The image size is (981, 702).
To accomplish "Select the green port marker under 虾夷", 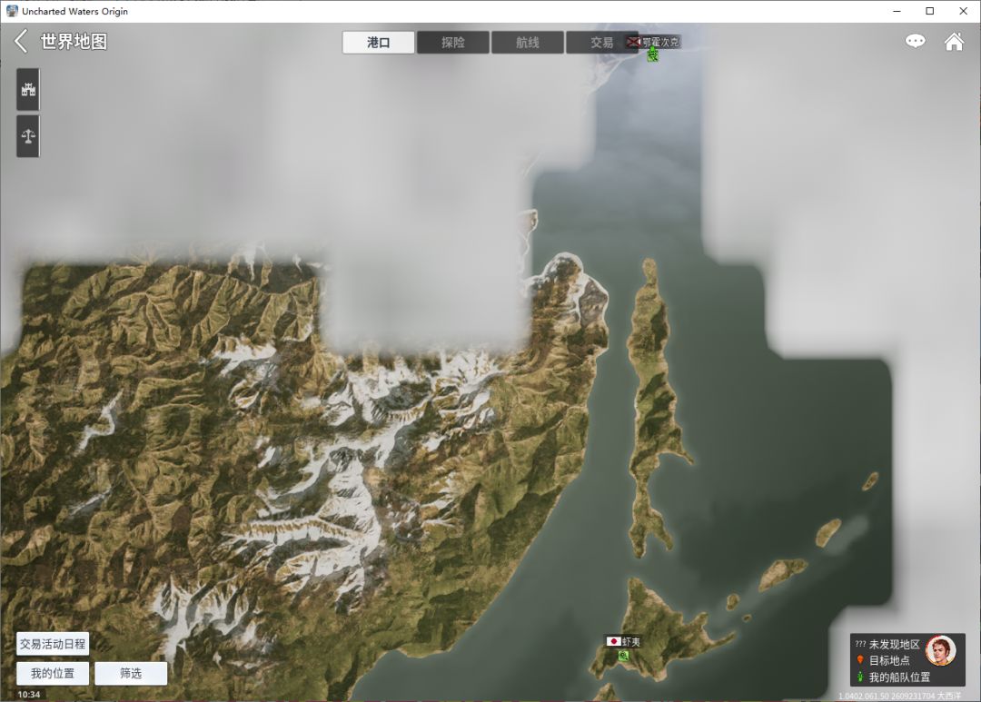I will pos(623,655).
